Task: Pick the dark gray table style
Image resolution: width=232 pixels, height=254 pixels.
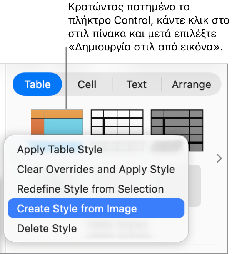Action: click(x=177, y=123)
